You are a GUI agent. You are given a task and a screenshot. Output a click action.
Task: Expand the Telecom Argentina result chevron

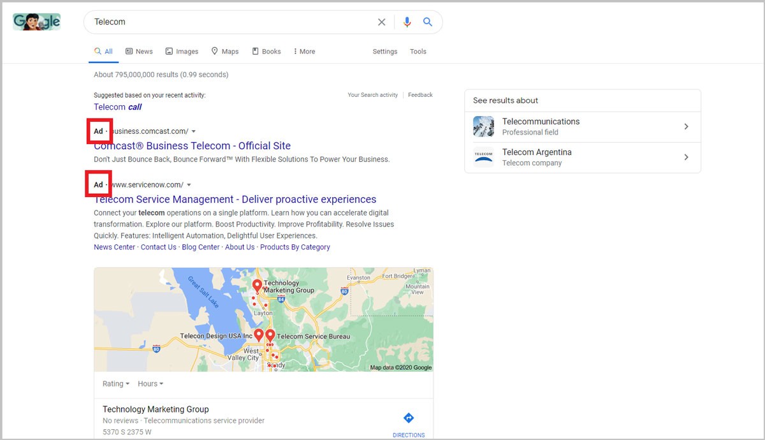point(687,157)
